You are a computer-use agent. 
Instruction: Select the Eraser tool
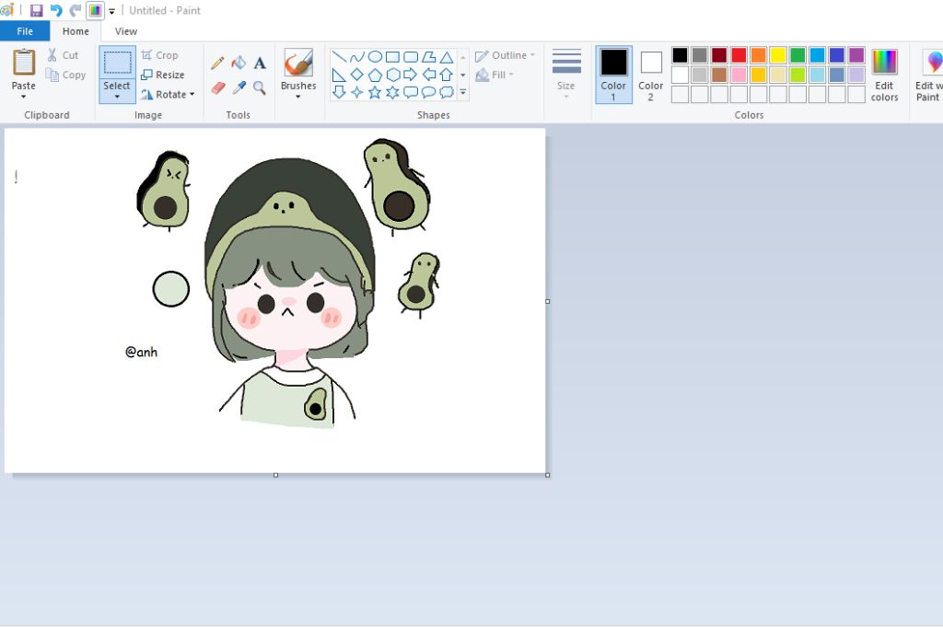click(217, 87)
